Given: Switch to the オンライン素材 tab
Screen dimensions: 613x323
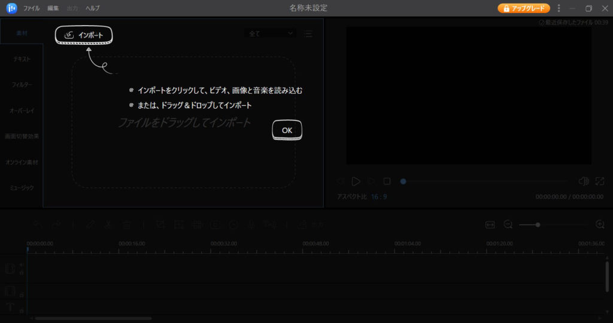Looking at the screenshot, I should pos(22,162).
